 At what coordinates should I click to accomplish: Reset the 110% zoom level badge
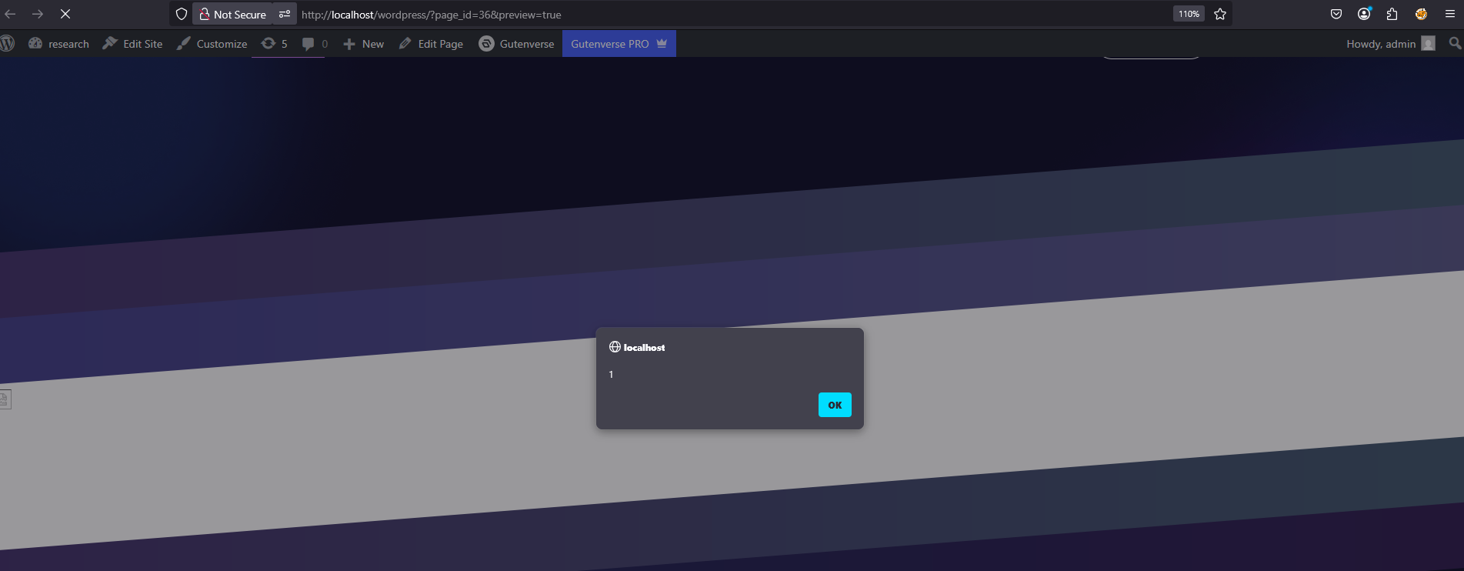click(1189, 14)
